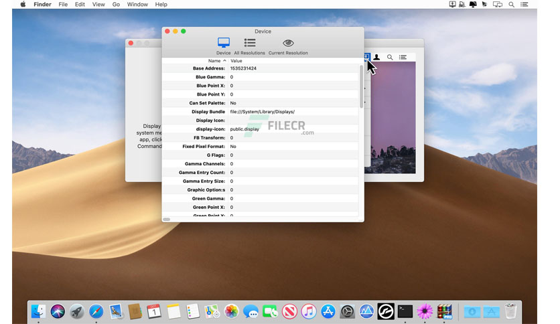Select the G Flags row

tap(261, 155)
